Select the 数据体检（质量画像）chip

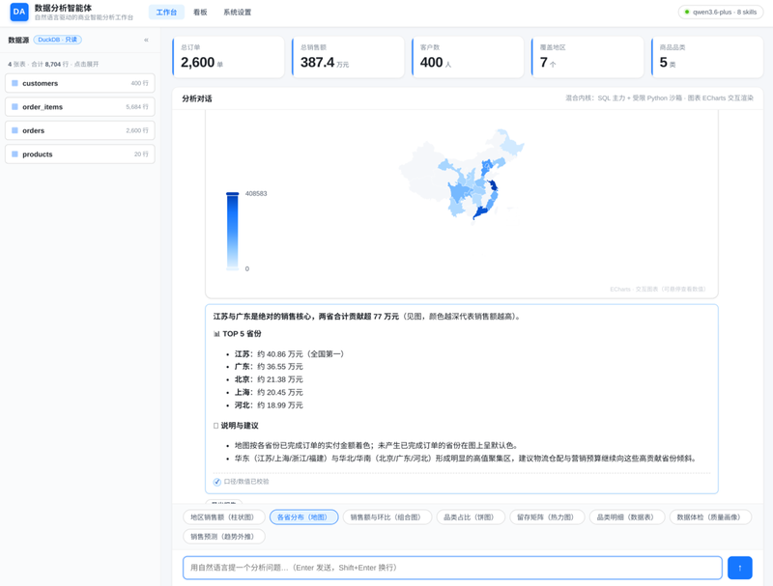(x=710, y=517)
